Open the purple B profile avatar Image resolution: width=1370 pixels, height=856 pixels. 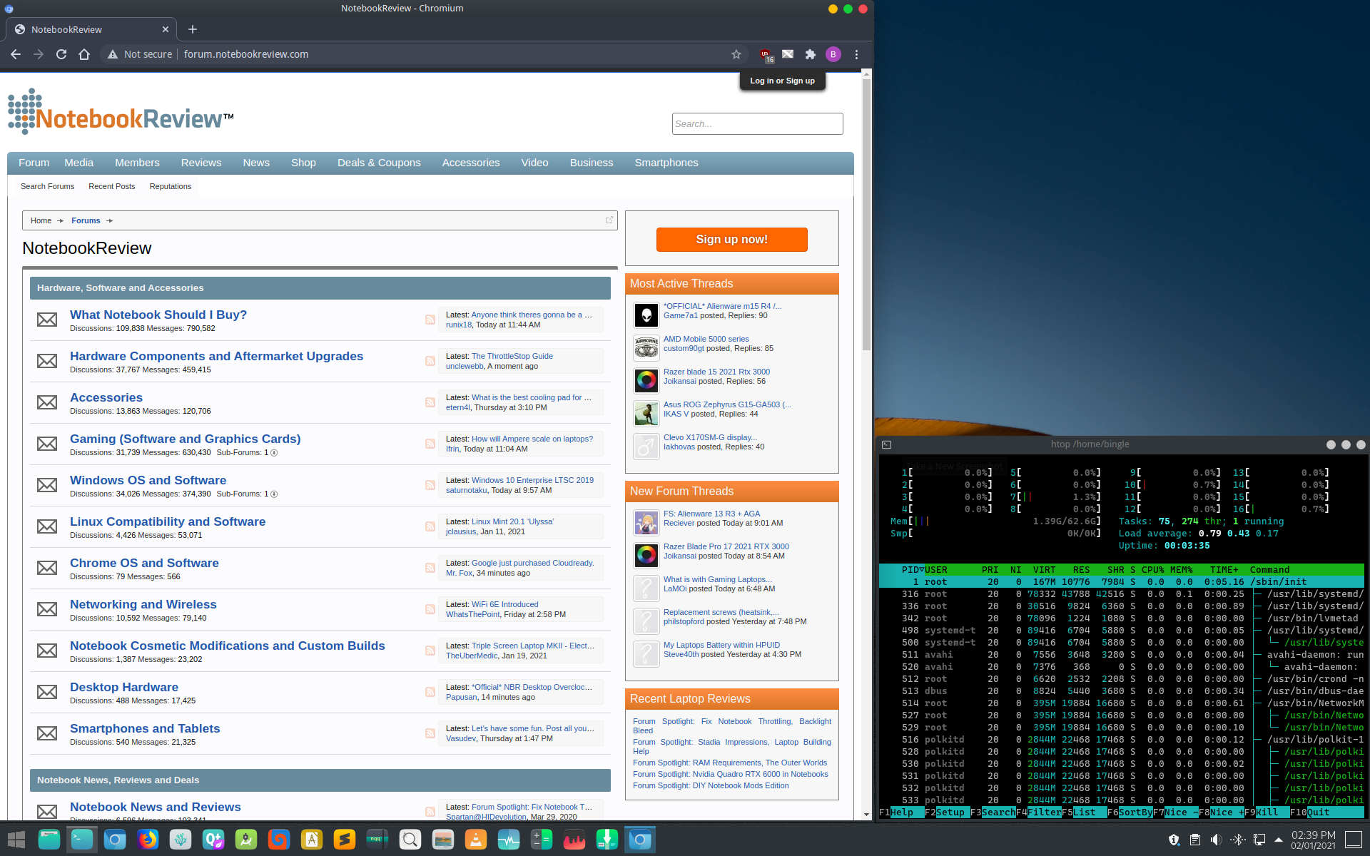833,54
